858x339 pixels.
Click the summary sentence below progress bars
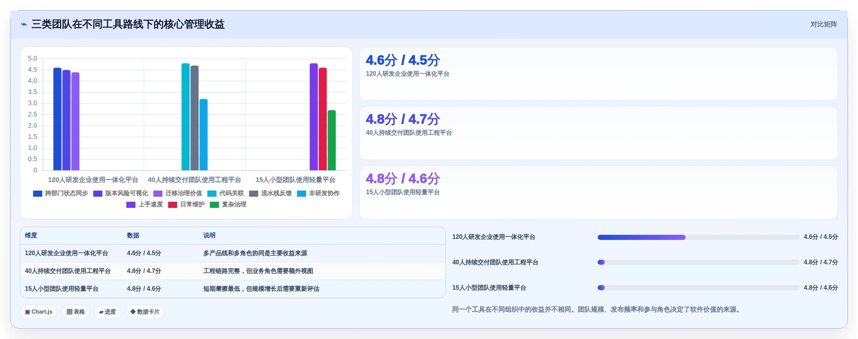[598, 310]
